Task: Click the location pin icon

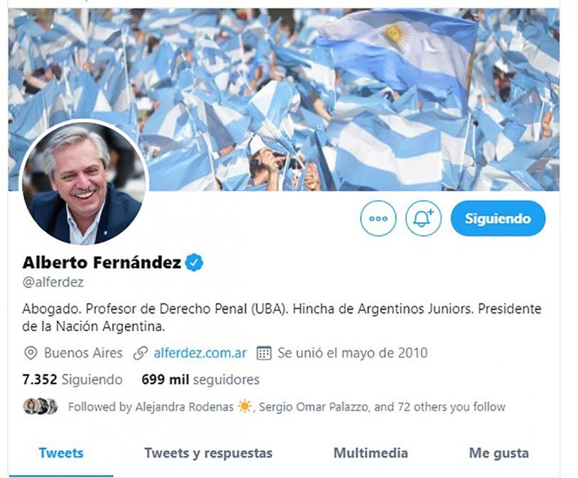Action: tap(31, 352)
